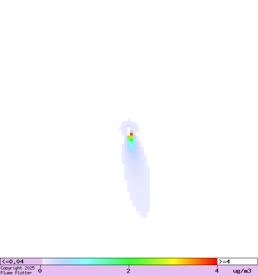Screen dimensions: 258x276
Task: Click the '0' tick label on scale
Action: tap(40, 271)
